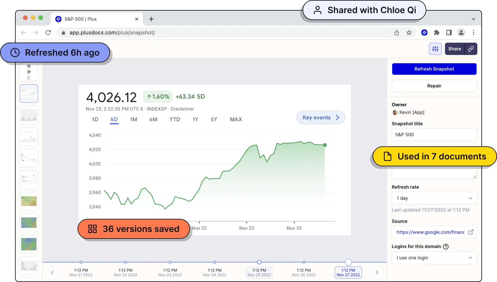Screen dimensions: 497x282
Task: Go back using browser back arrow
Action: (23, 33)
